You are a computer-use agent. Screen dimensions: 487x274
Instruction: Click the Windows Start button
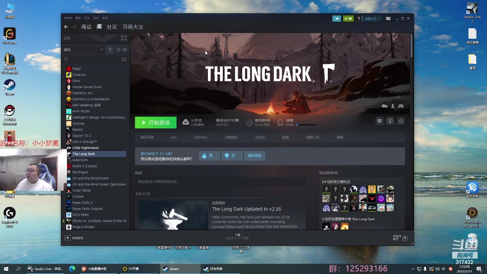(6, 269)
